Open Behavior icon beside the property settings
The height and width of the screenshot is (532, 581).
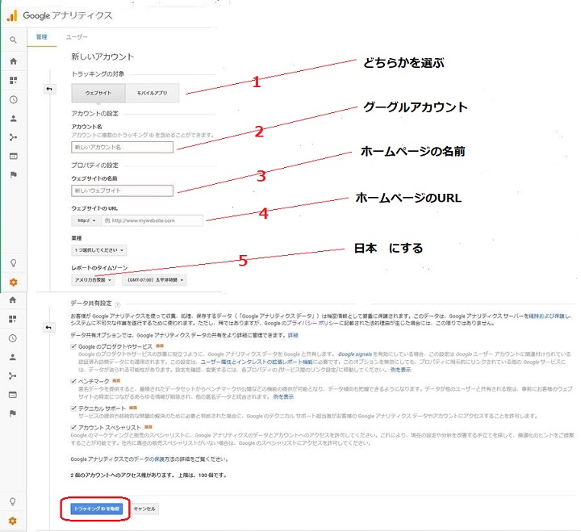click(x=14, y=156)
